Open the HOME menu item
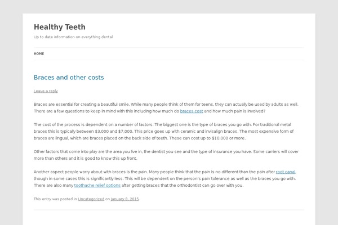 (x=39, y=54)
